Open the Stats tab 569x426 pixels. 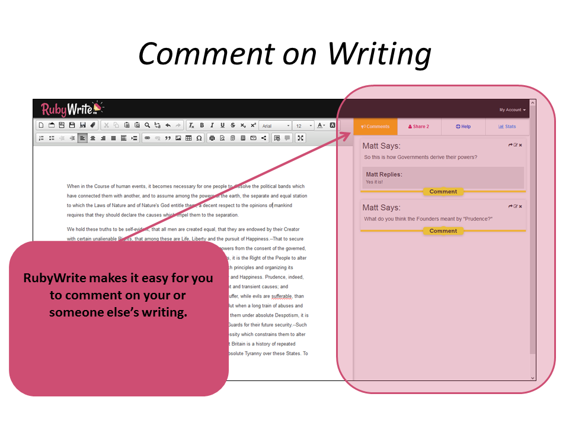[x=507, y=127]
